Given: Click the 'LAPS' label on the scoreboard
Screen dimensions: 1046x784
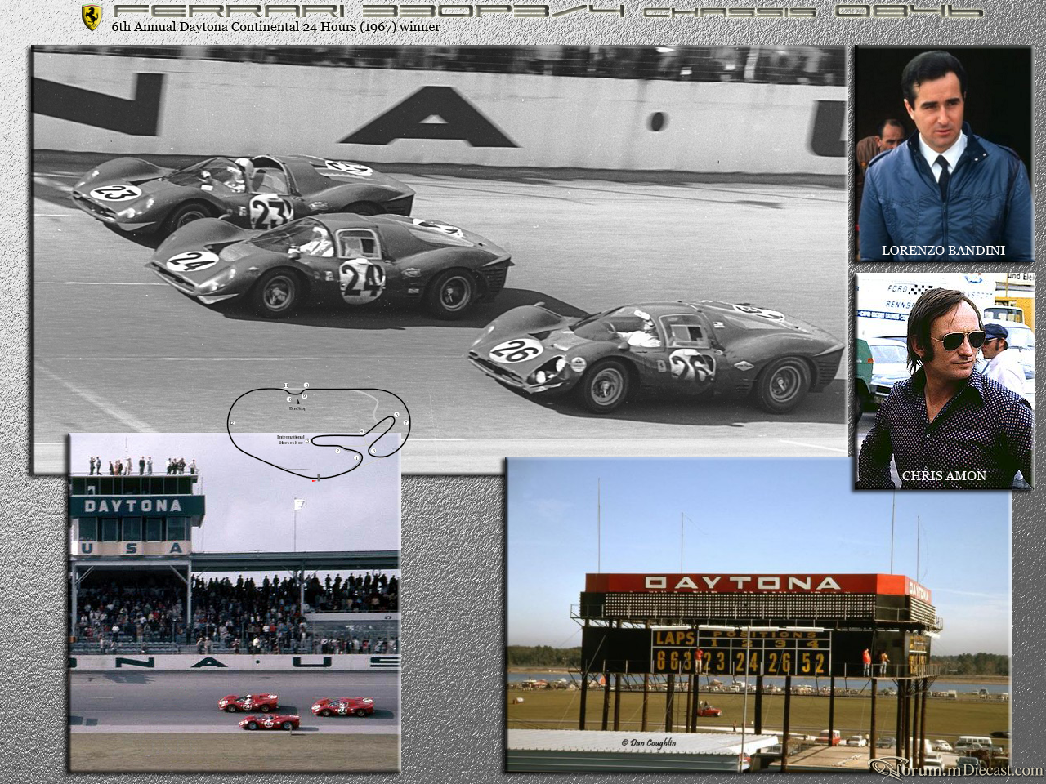Looking at the screenshot, I should pos(674,639).
